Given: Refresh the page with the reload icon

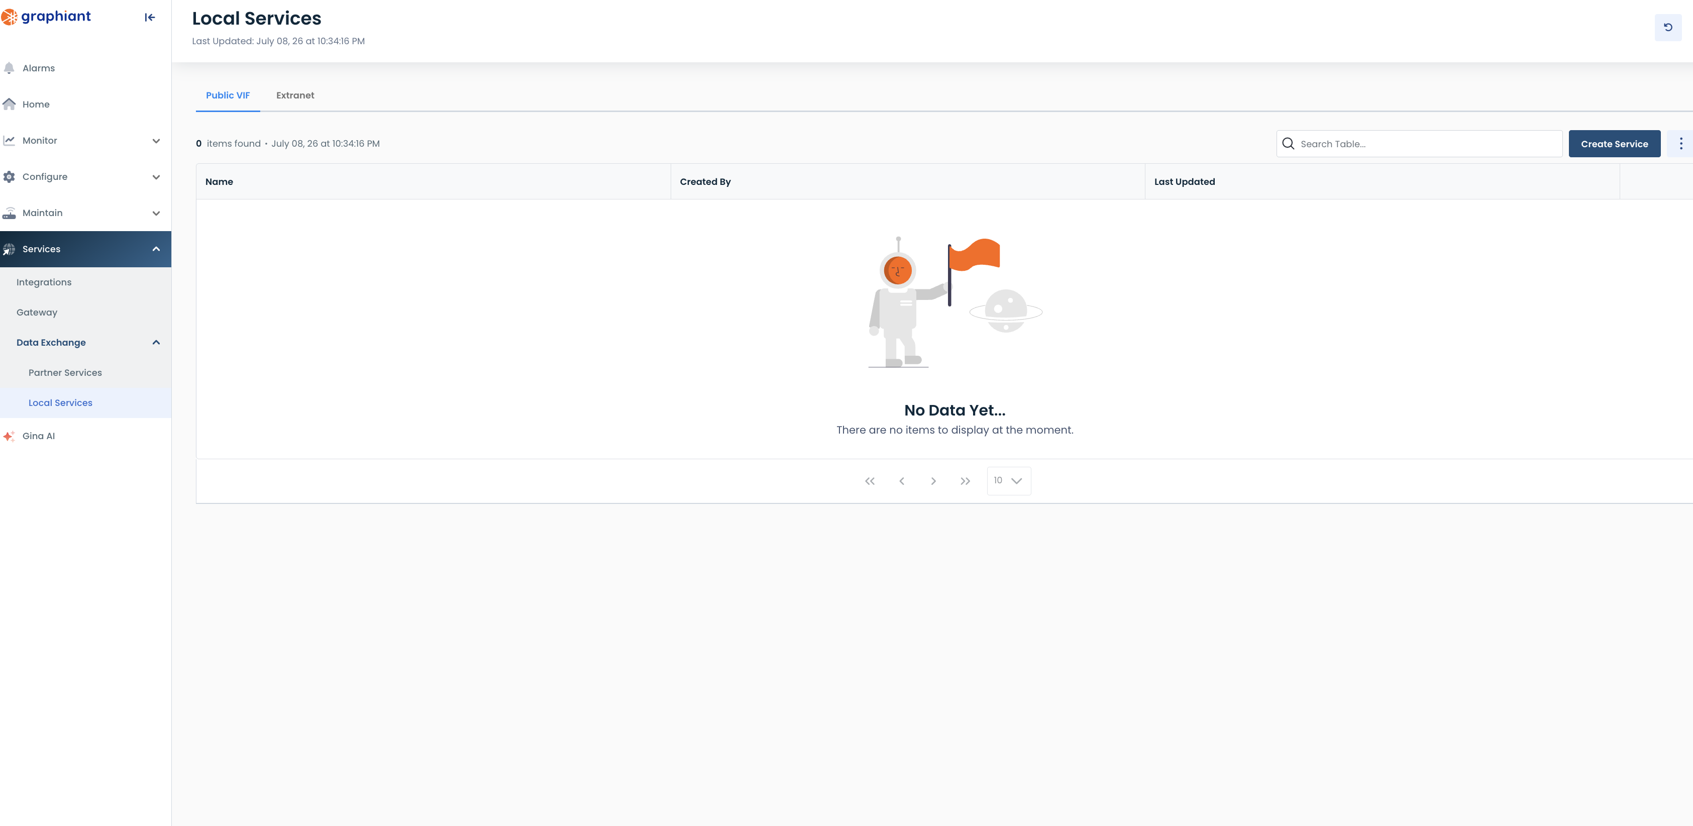Looking at the screenshot, I should (1668, 28).
